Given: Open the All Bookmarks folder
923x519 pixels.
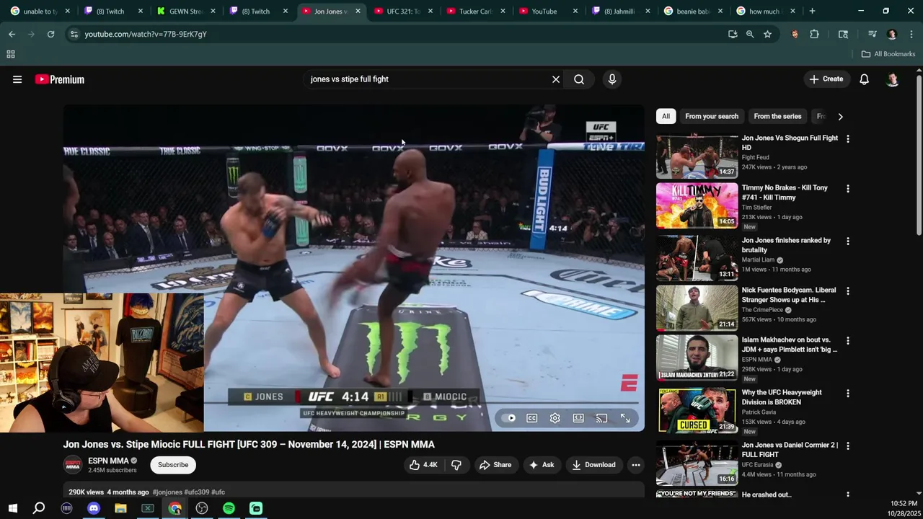Looking at the screenshot, I should (888, 54).
